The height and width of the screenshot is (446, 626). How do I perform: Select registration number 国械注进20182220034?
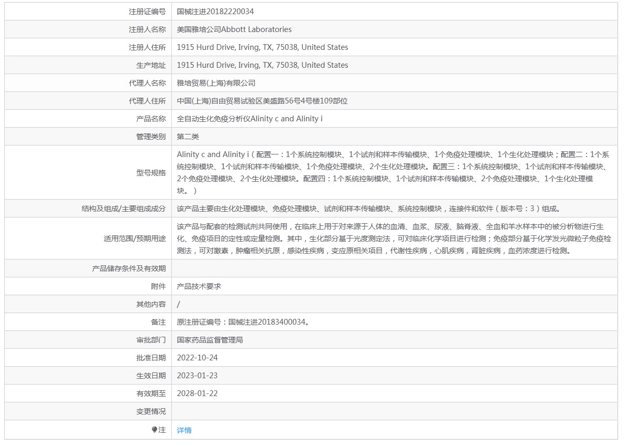(215, 12)
